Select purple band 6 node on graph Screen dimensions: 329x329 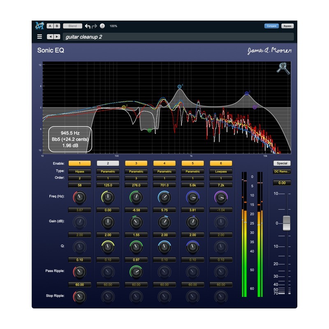tap(255, 107)
